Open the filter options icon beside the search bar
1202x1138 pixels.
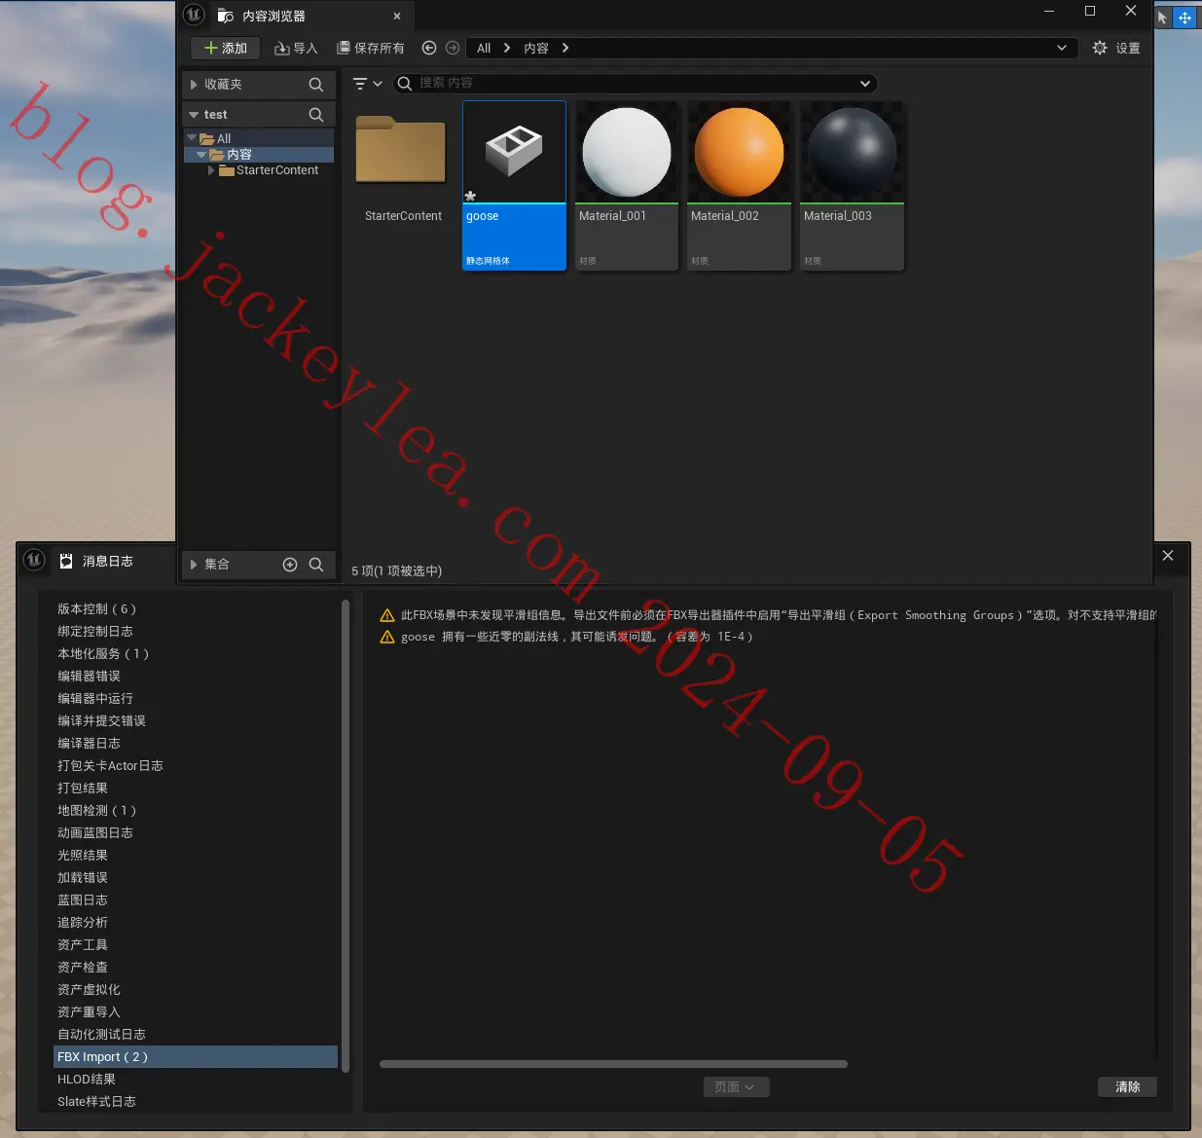[367, 84]
